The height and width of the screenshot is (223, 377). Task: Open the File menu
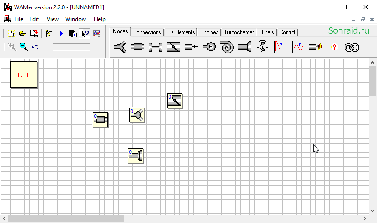click(x=19, y=19)
